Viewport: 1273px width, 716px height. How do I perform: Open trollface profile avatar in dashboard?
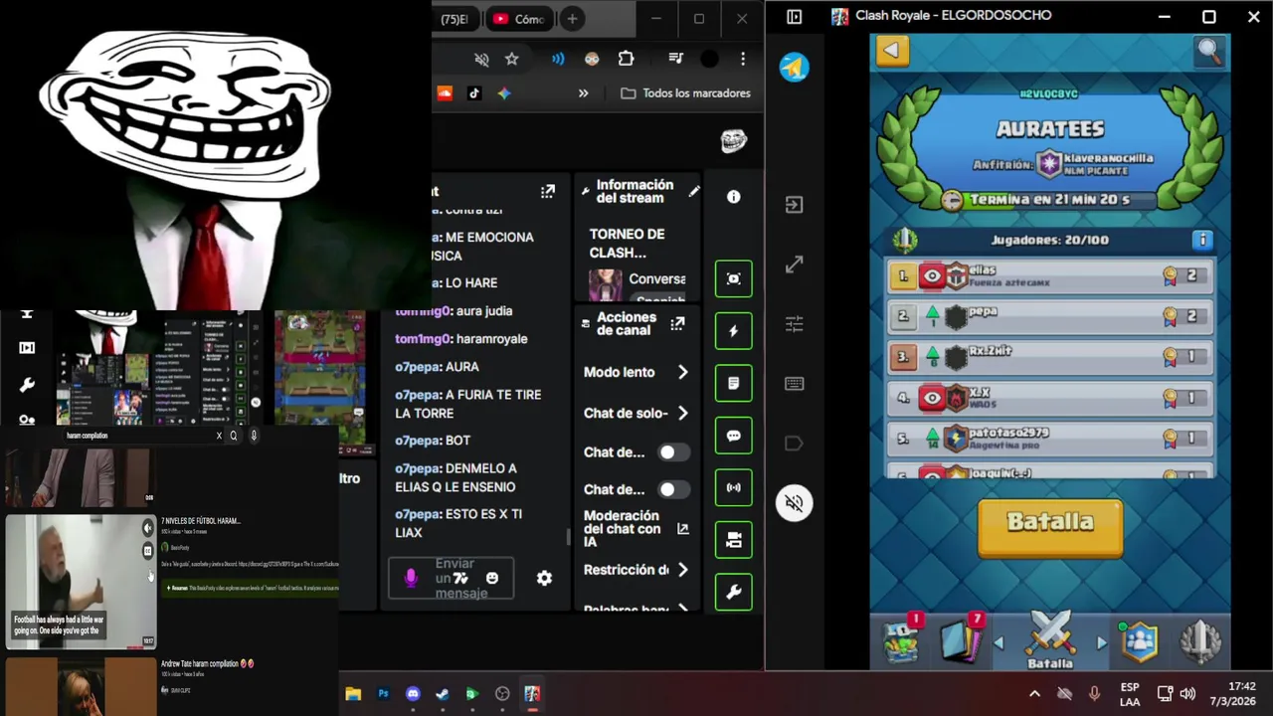(x=733, y=141)
